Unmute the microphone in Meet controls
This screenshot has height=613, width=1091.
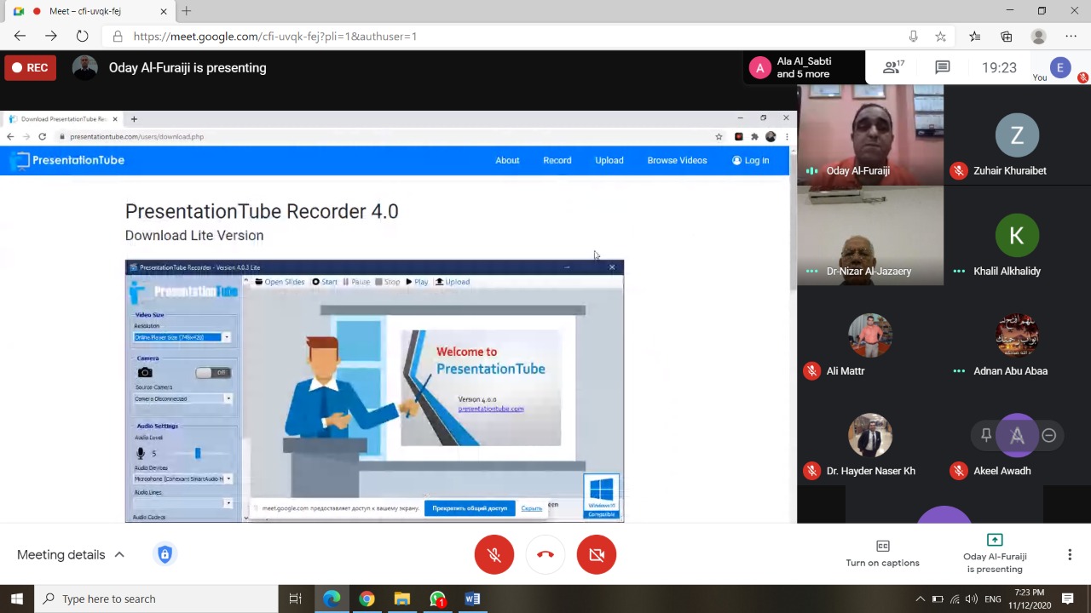point(494,555)
